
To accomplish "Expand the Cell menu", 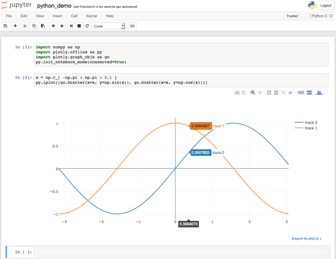I will pyautogui.click(x=74, y=16).
